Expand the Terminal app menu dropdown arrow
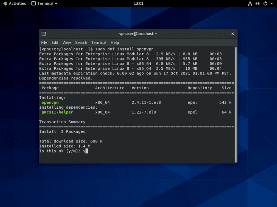This screenshot has height=207, width=277. coord(56,3)
